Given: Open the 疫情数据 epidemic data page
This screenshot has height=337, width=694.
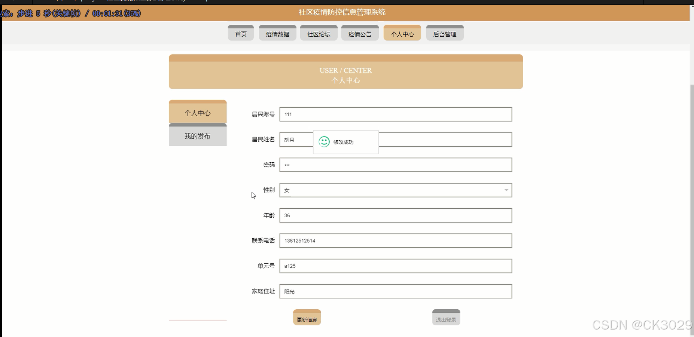Looking at the screenshot, I should [277, 33].
